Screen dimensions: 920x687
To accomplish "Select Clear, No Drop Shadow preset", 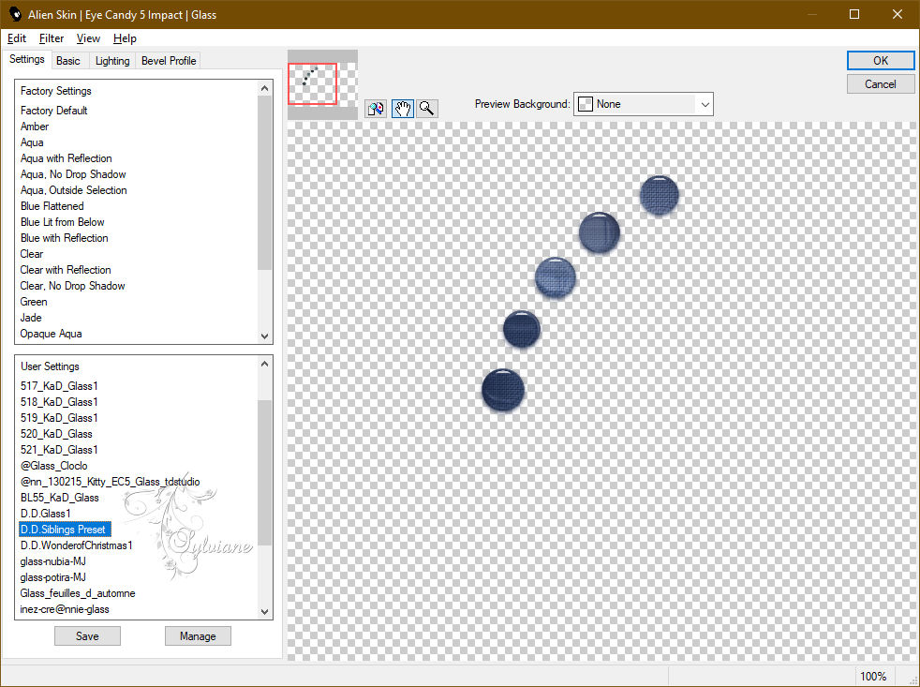I will coord(72,285).
